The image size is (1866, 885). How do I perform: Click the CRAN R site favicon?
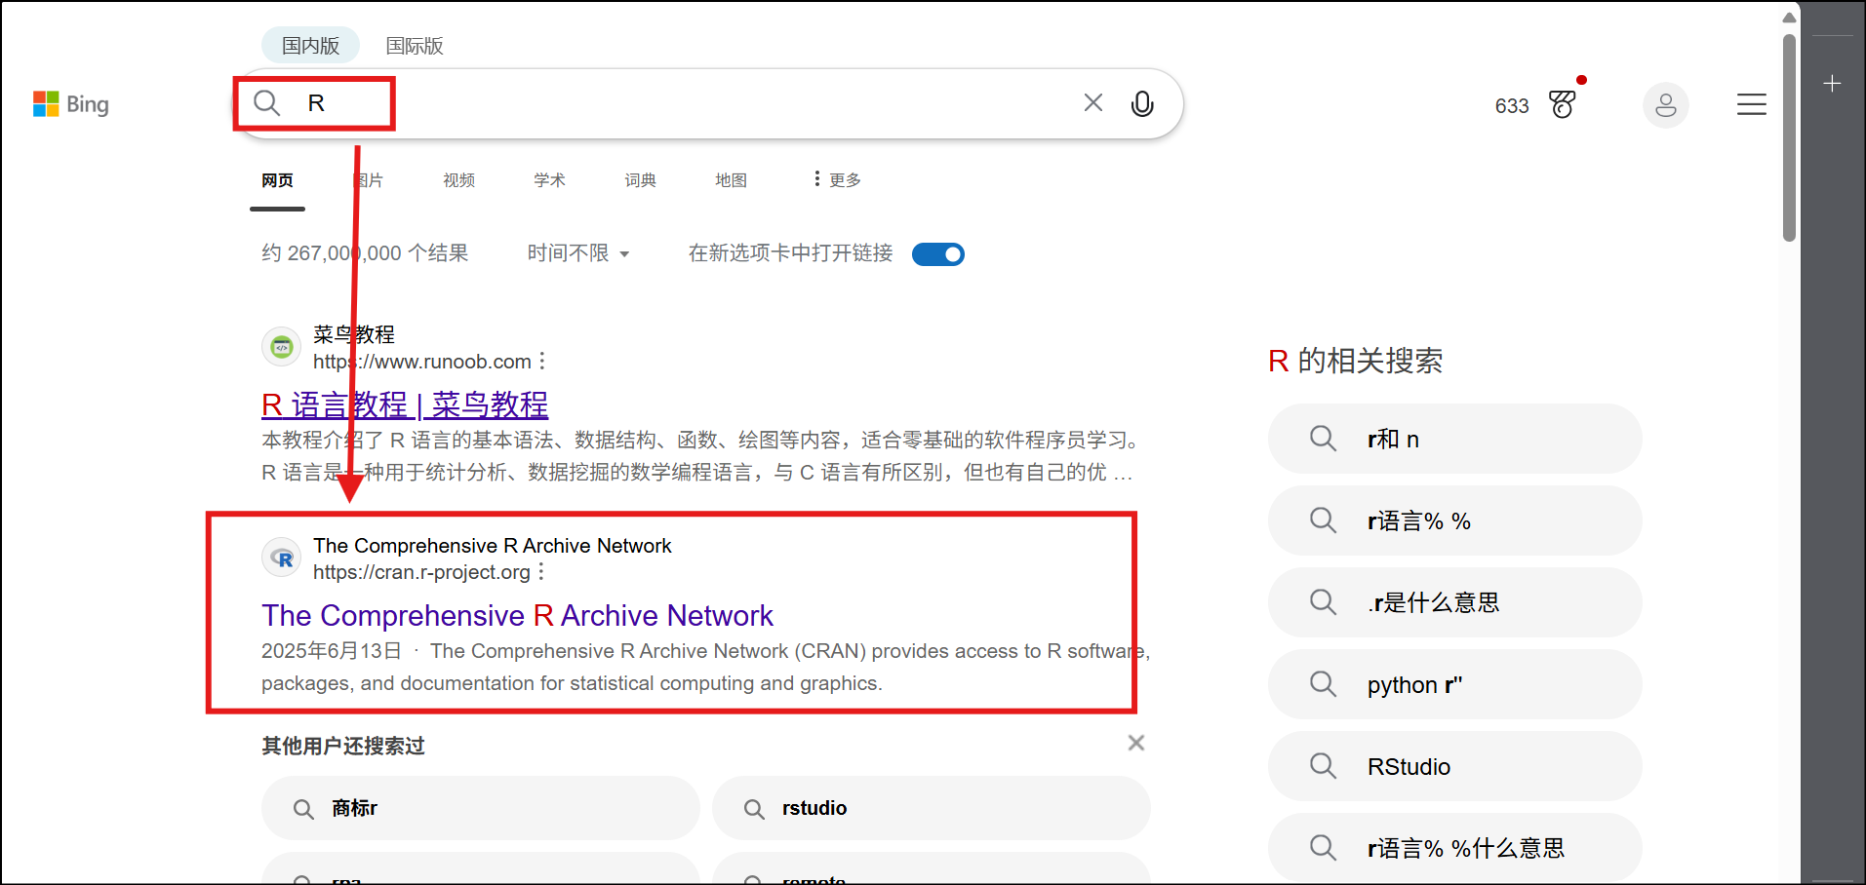282,558
